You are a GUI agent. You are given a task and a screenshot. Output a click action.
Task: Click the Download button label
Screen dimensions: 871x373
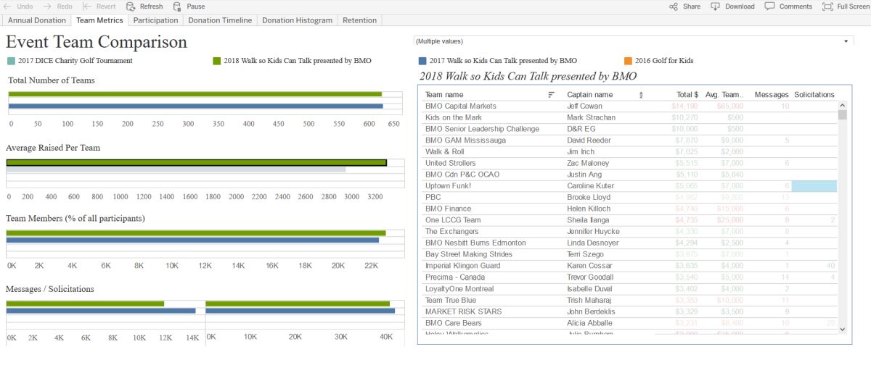click(740, 7)
